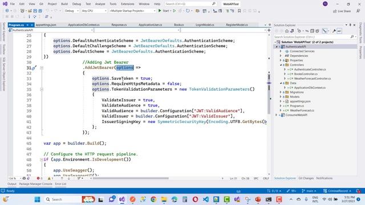This screenshot has width=365, height=205.
Task: Click the yellow warning count icon
Action: [x=49, y=178]
